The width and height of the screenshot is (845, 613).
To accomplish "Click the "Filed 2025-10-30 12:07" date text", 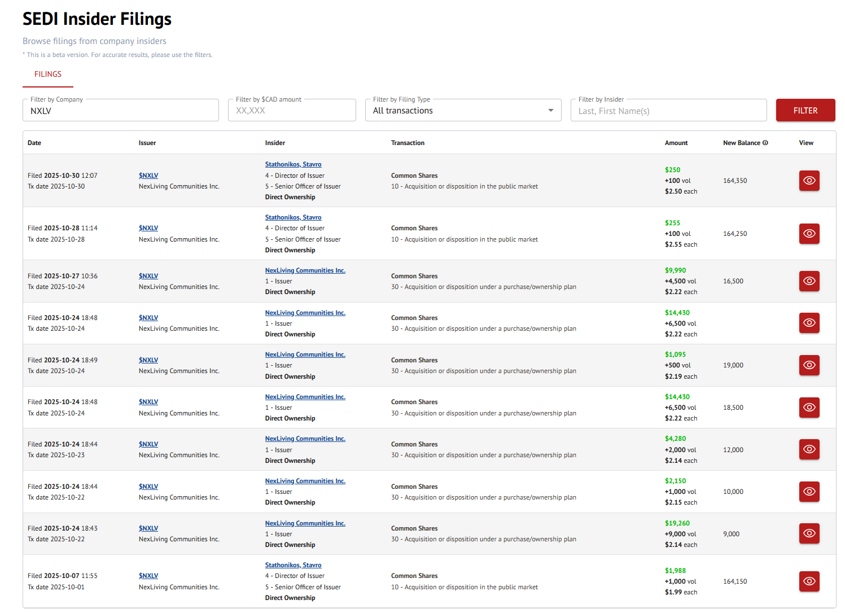I will point(63,176).
